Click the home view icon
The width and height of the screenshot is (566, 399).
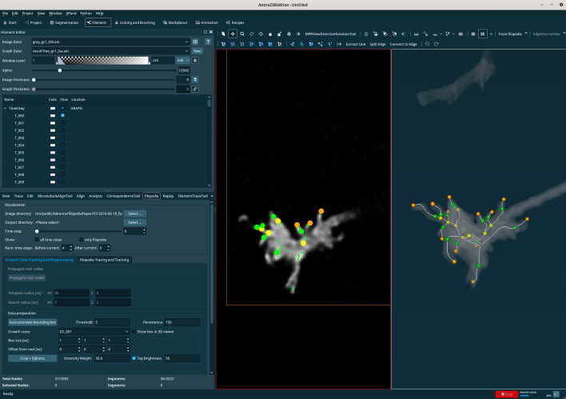(x=270, y=34)
